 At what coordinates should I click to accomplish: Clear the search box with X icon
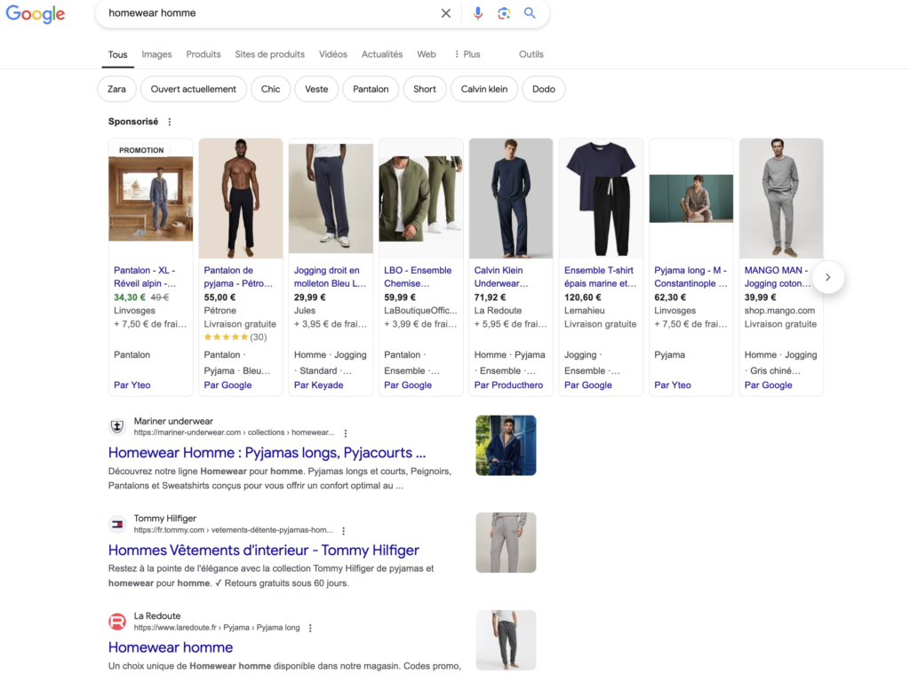click(446, 13)
